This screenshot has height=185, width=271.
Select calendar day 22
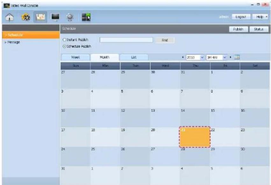point(225,137)
